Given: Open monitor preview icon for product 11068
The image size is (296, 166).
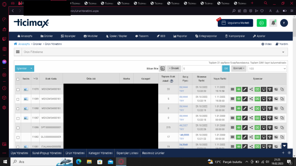Looking at the screenshot, I should coord(263,108).
